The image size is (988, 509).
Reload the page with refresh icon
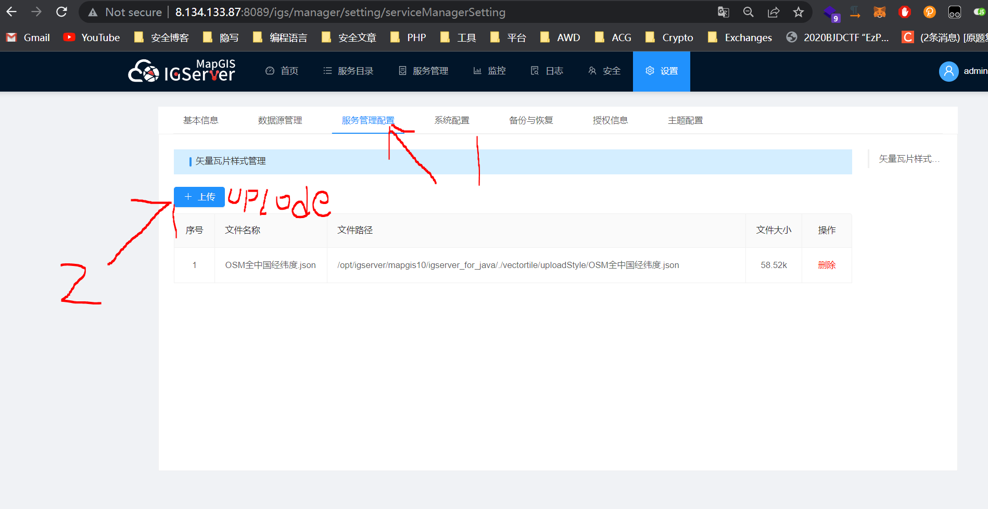(61, 11)
